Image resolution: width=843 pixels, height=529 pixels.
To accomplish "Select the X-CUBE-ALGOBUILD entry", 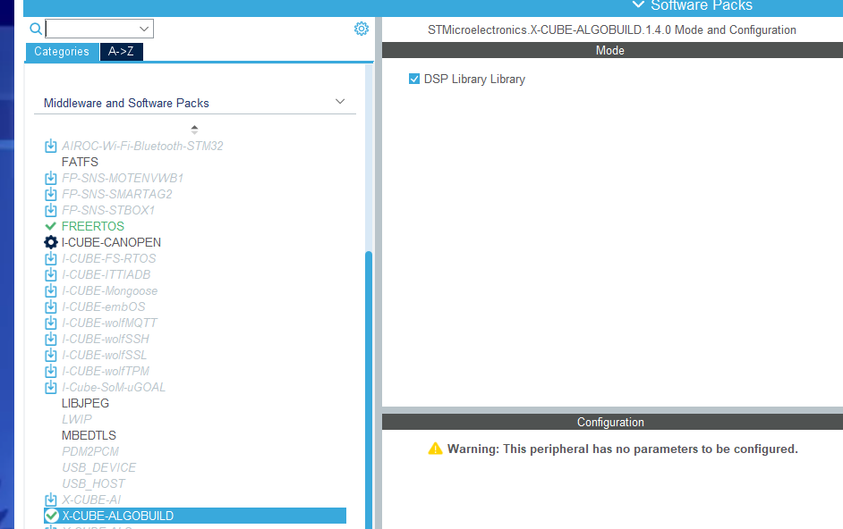I will pyautogui.click(x=194, y=516).
